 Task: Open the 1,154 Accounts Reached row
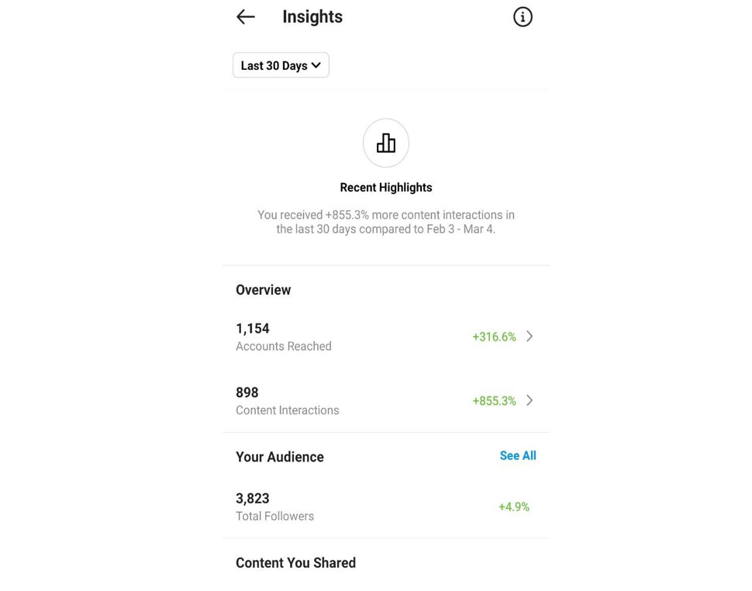[385, 337]
